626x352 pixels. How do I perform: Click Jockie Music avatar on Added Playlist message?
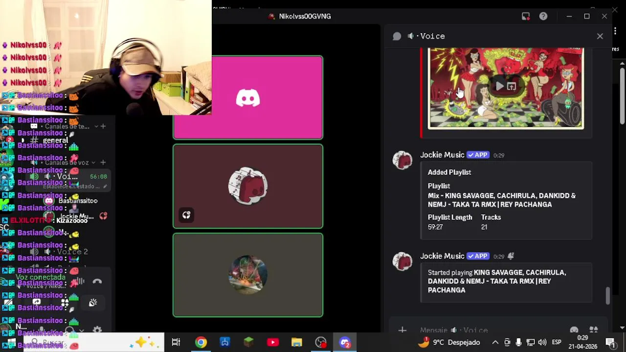coord(402,160)
